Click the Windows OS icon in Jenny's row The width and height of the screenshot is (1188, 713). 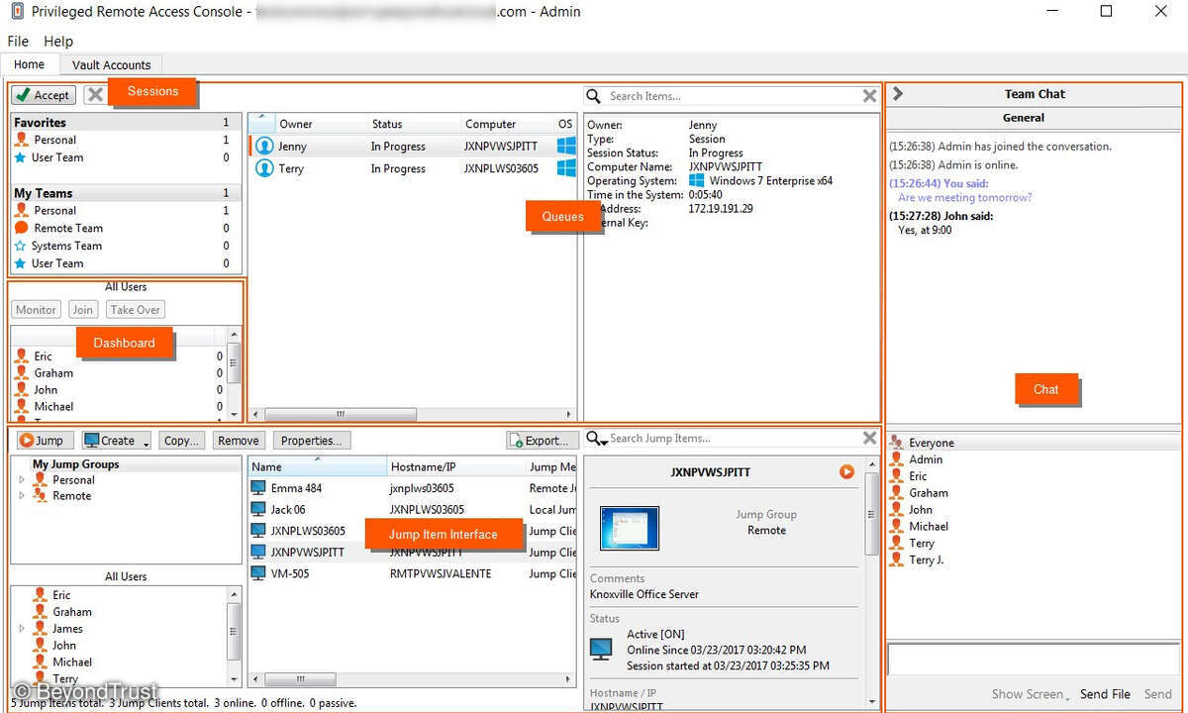pyautogui.click(x=566, y=146)
